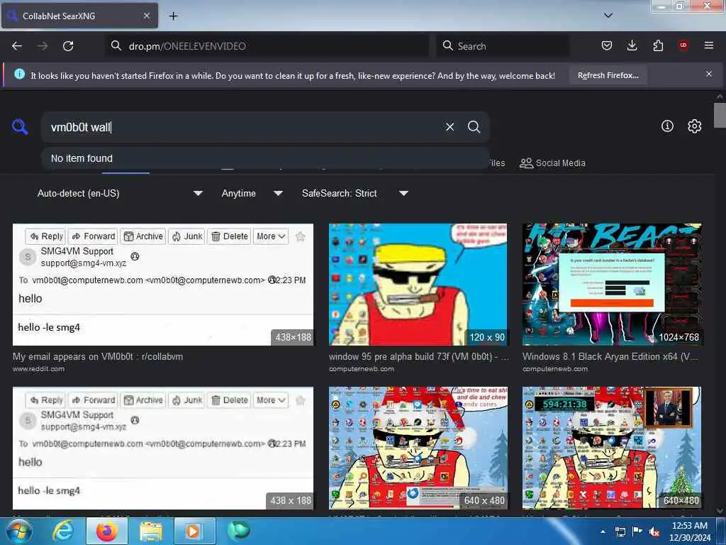Screen dimensions: 726x545
Task: Click the blue info icon in notification bar
Action: [x=19, y=74]
